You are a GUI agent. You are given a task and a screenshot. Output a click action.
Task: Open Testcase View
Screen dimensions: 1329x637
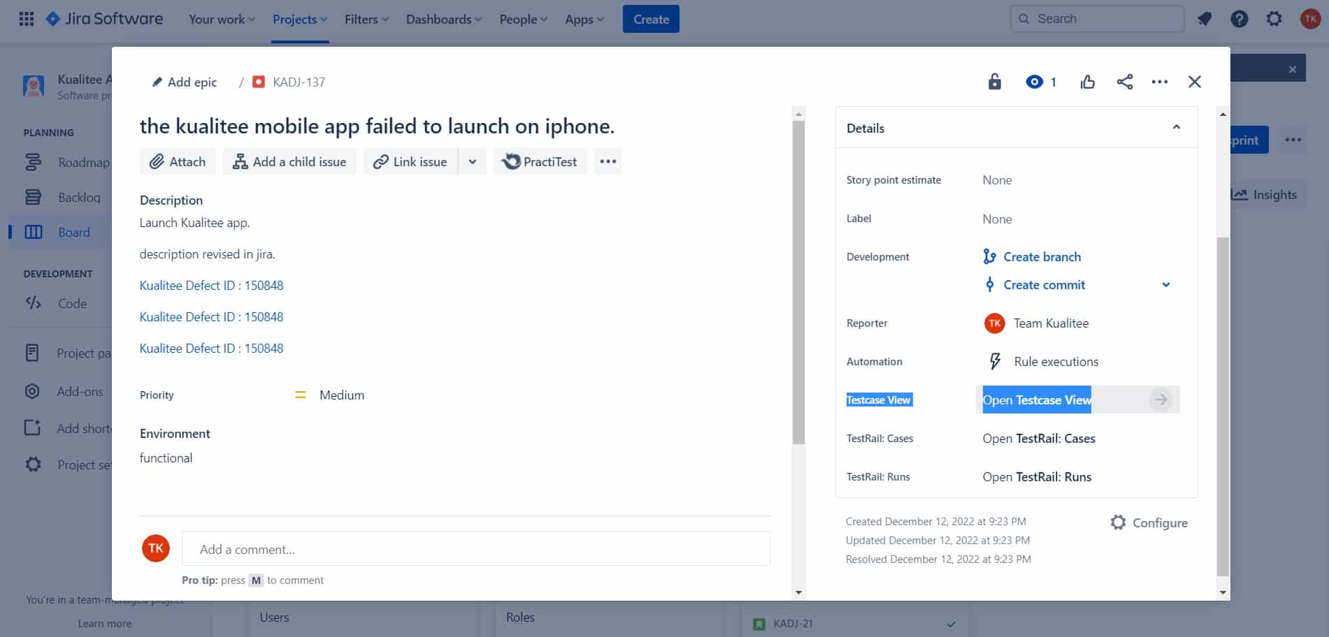tap(1036, 400)
